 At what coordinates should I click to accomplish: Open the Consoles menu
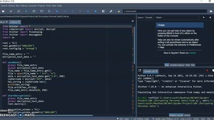(x=32, y=6)
